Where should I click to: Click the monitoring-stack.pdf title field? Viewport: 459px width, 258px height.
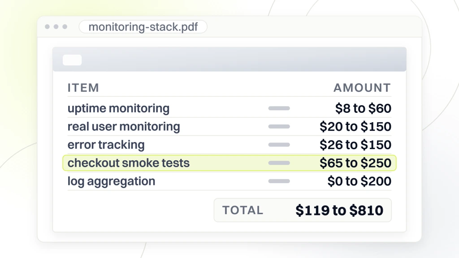click(x=143, y=27)
